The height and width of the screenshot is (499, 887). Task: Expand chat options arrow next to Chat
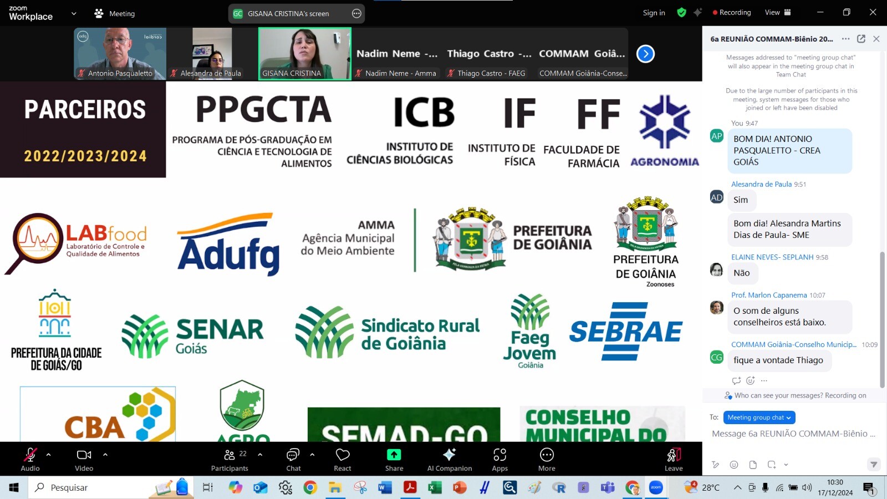312,455
